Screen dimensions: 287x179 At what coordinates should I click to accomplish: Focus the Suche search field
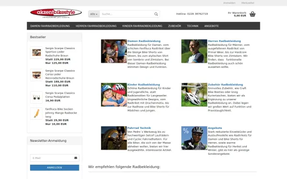click(127, 14)
